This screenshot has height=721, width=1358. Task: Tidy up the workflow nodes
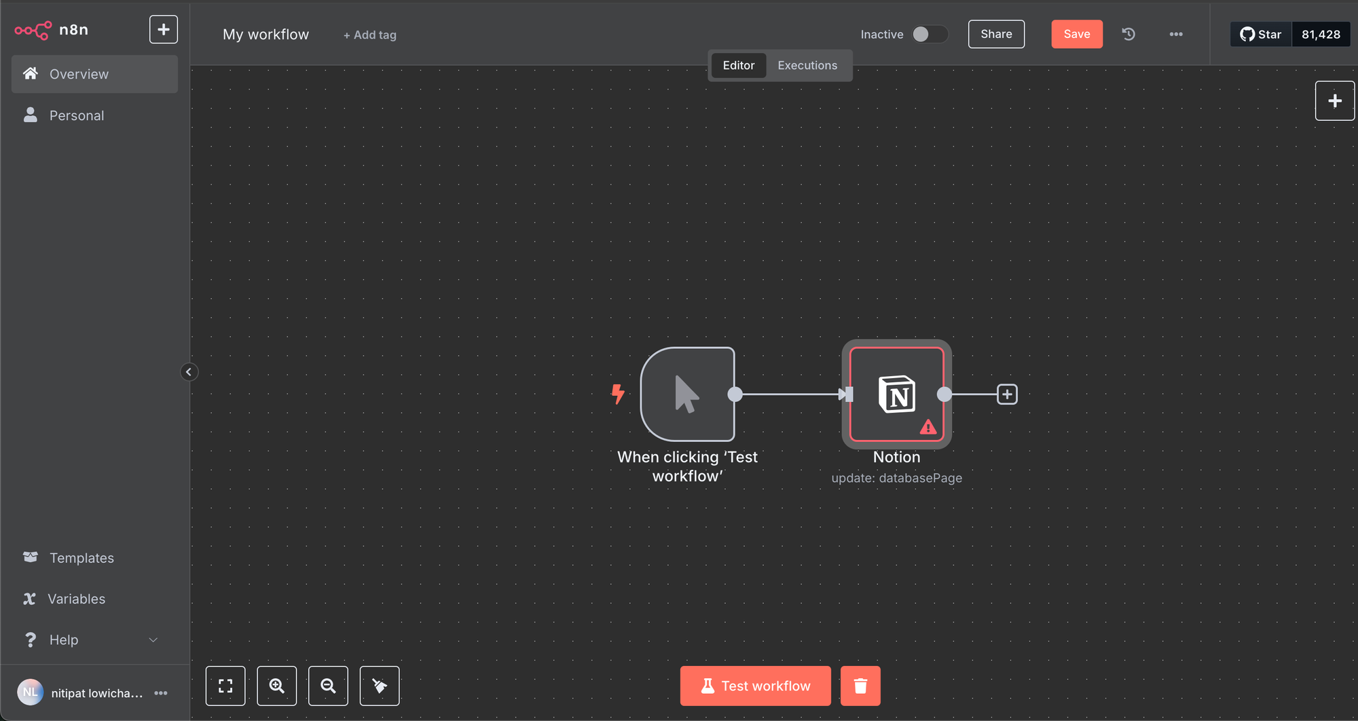click(x=380, y=686)
